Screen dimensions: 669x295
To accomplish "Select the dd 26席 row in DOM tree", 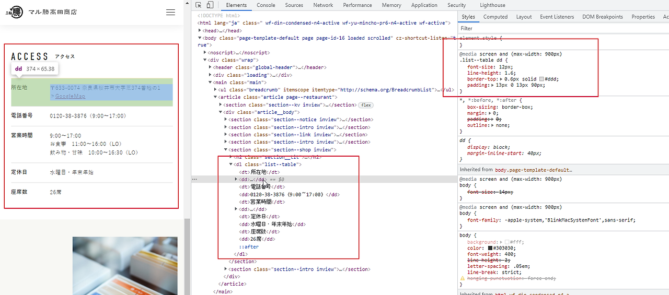I will (257, 239).
